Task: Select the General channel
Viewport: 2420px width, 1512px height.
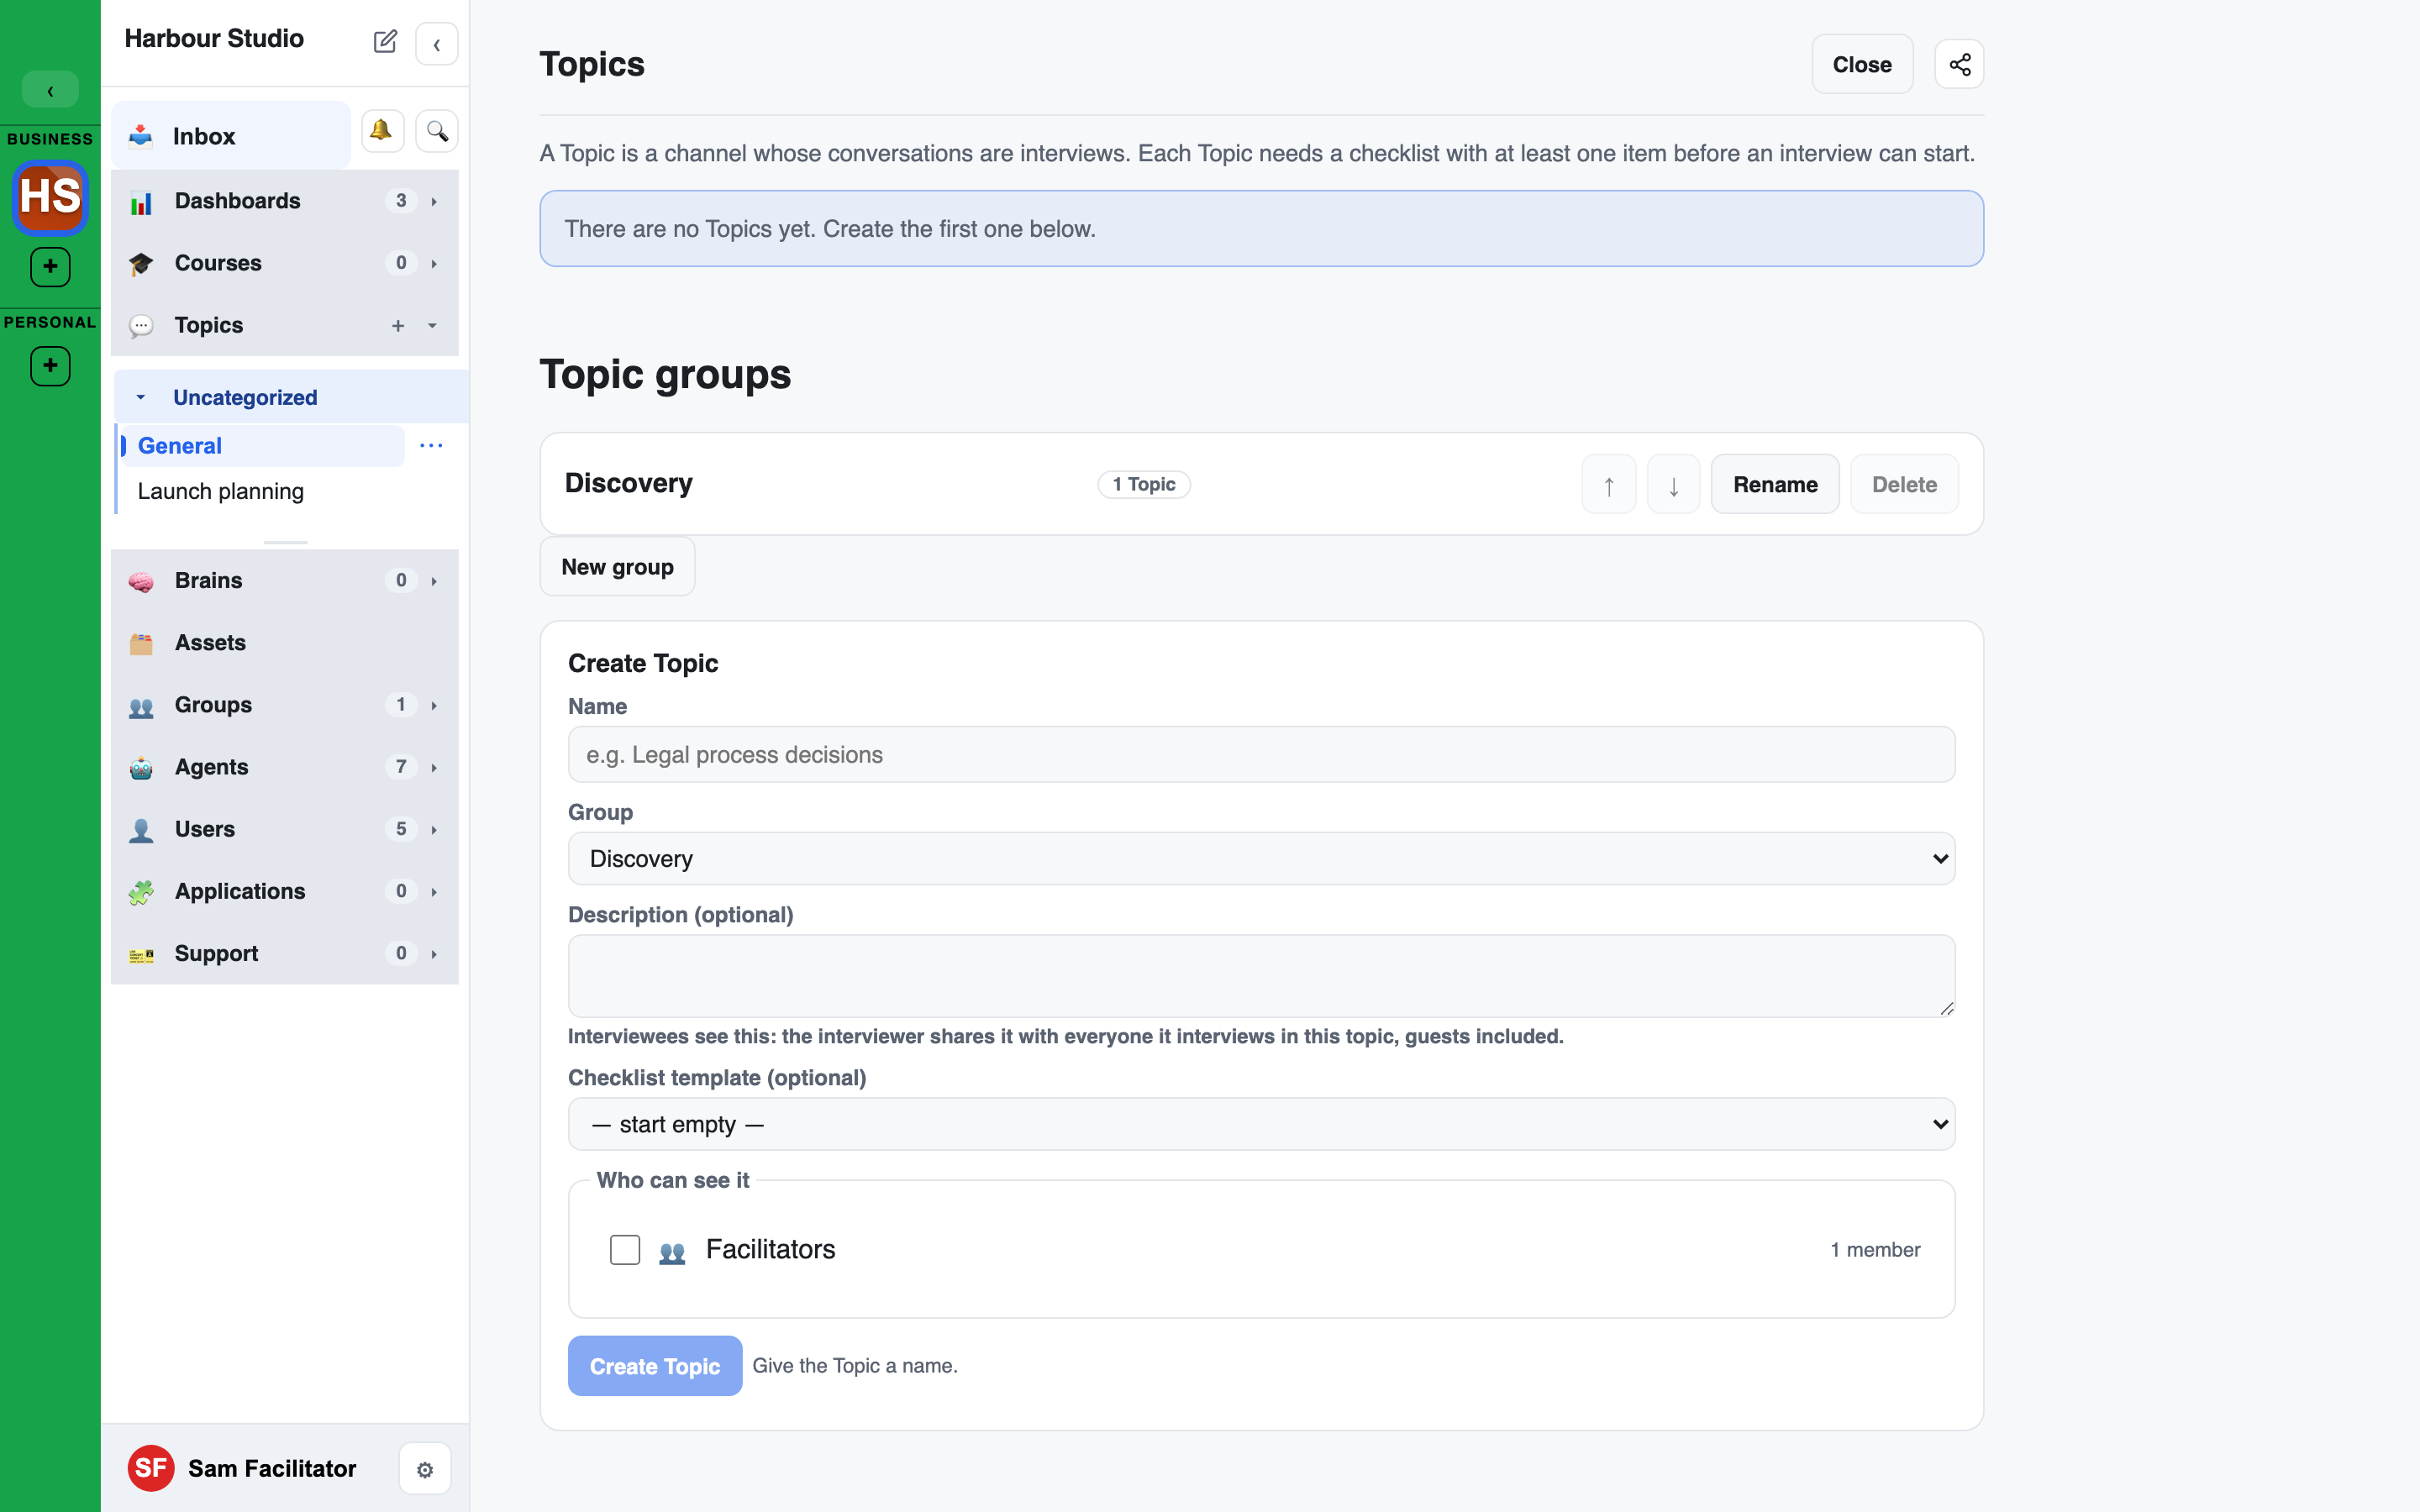Action: pos(262,446)
